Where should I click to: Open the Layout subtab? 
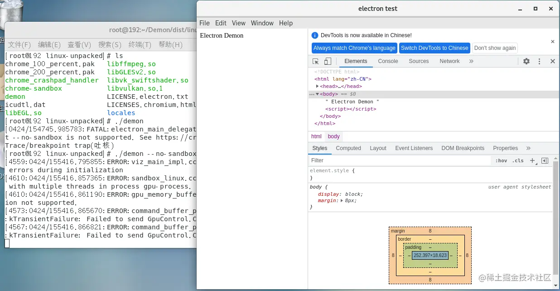[x=378, y=148]
